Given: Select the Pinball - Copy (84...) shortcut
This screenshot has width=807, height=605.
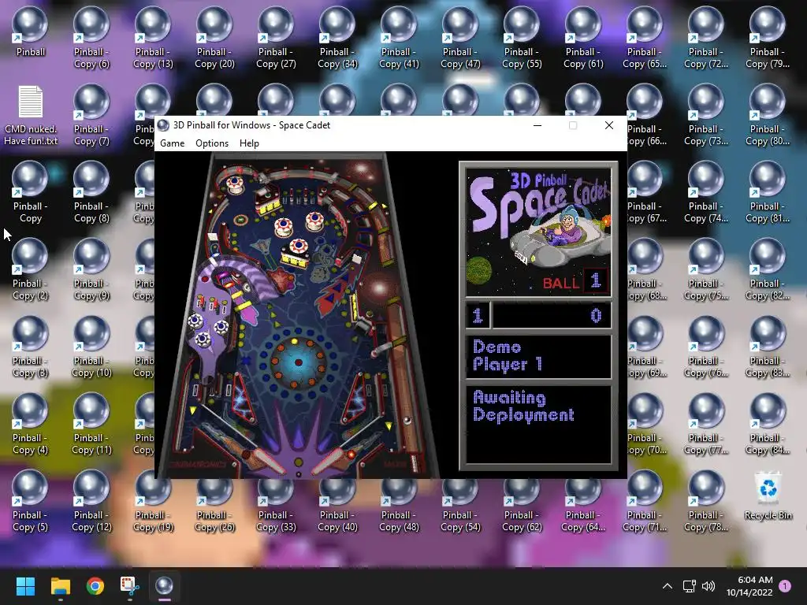Looking at the screenshot, I should point(768,424).
